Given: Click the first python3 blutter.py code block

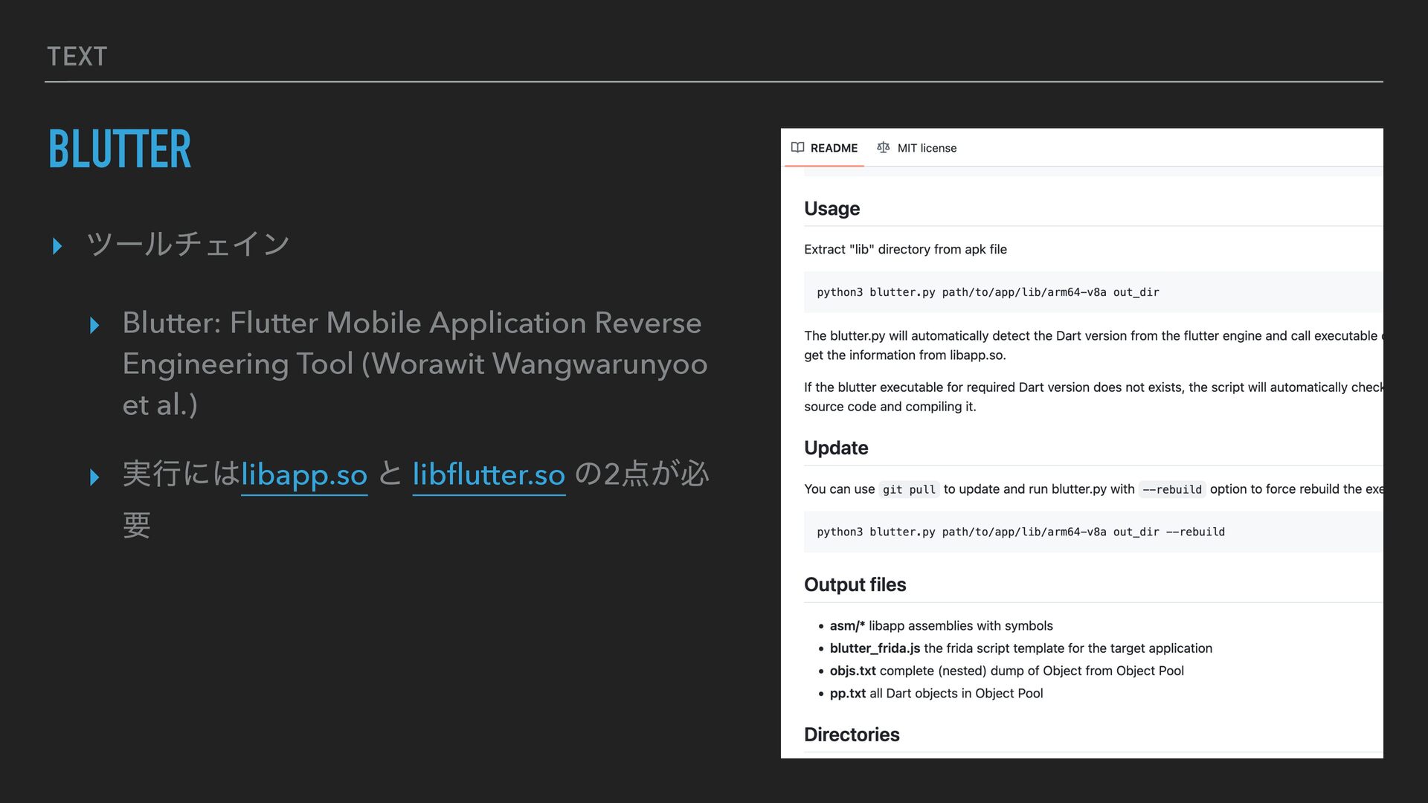Looking at the screenshot, I should pyautogui.click(x=988, y=292).
